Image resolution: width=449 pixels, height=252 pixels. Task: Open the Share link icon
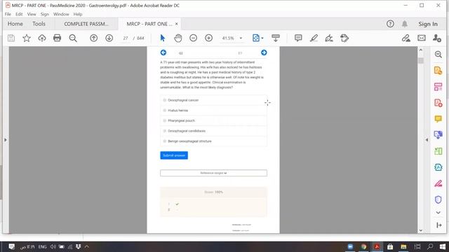coord(406,38)
